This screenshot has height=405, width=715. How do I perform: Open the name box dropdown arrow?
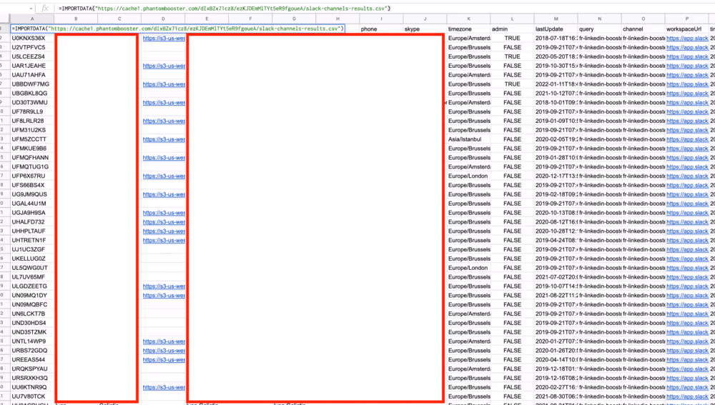[31, 9]
